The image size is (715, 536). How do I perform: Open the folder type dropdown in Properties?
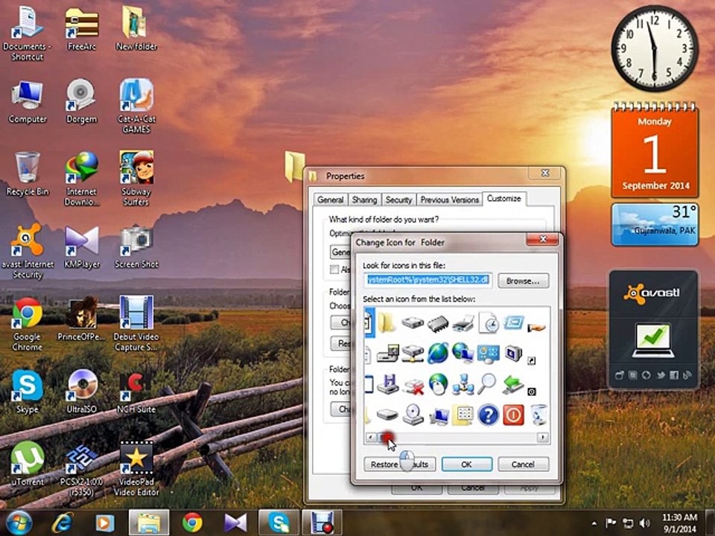pyautogui.click(x=341, y=252)
